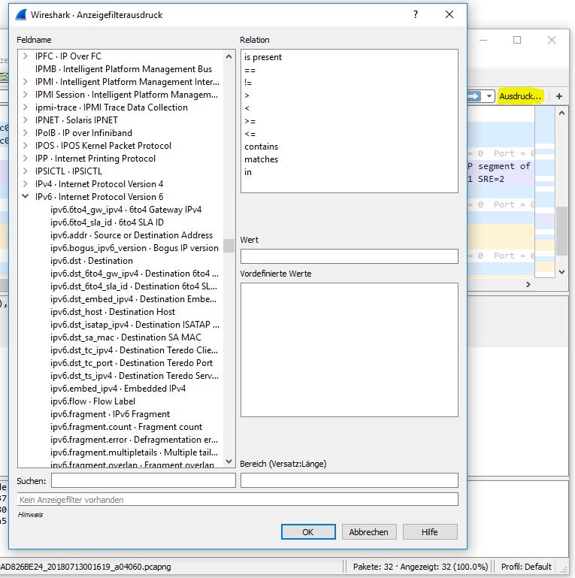Expand the IPv4 protocol entry
Viewport: 575px width, 578px height.
(26, 184)
